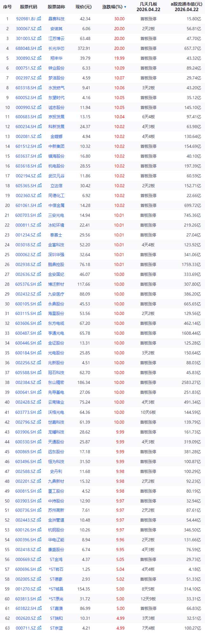The width and height of the screenshot is (205, 633).
Task: Click the chart icon next to 000711.SZ
Action: [x=39, y=628]
